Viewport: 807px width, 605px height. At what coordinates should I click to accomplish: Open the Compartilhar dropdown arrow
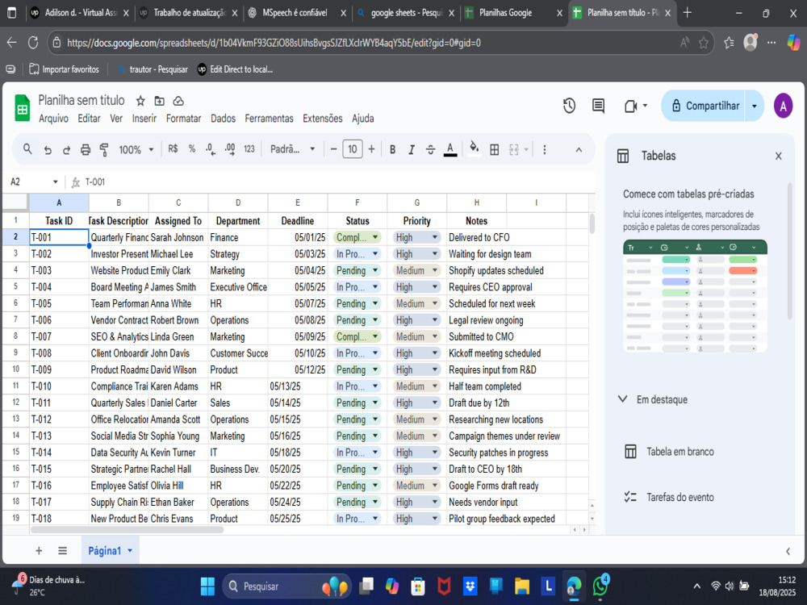[755, 106]
